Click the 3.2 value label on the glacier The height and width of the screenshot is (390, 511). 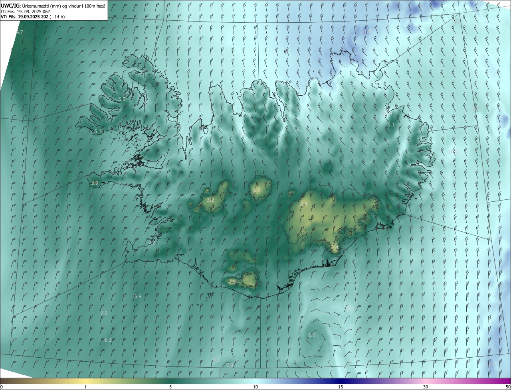(x=210, y=200)
